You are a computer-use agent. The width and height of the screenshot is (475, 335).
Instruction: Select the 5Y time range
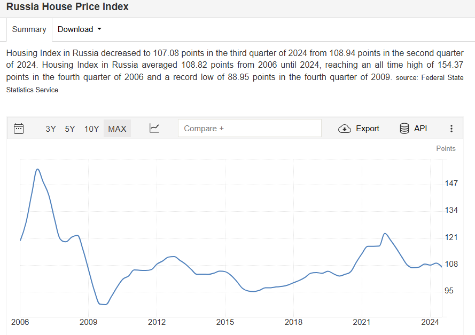tap(69, 129)
